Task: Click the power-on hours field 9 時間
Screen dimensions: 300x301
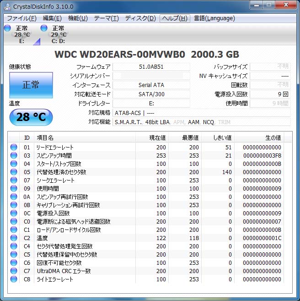Action: (270, 104)
